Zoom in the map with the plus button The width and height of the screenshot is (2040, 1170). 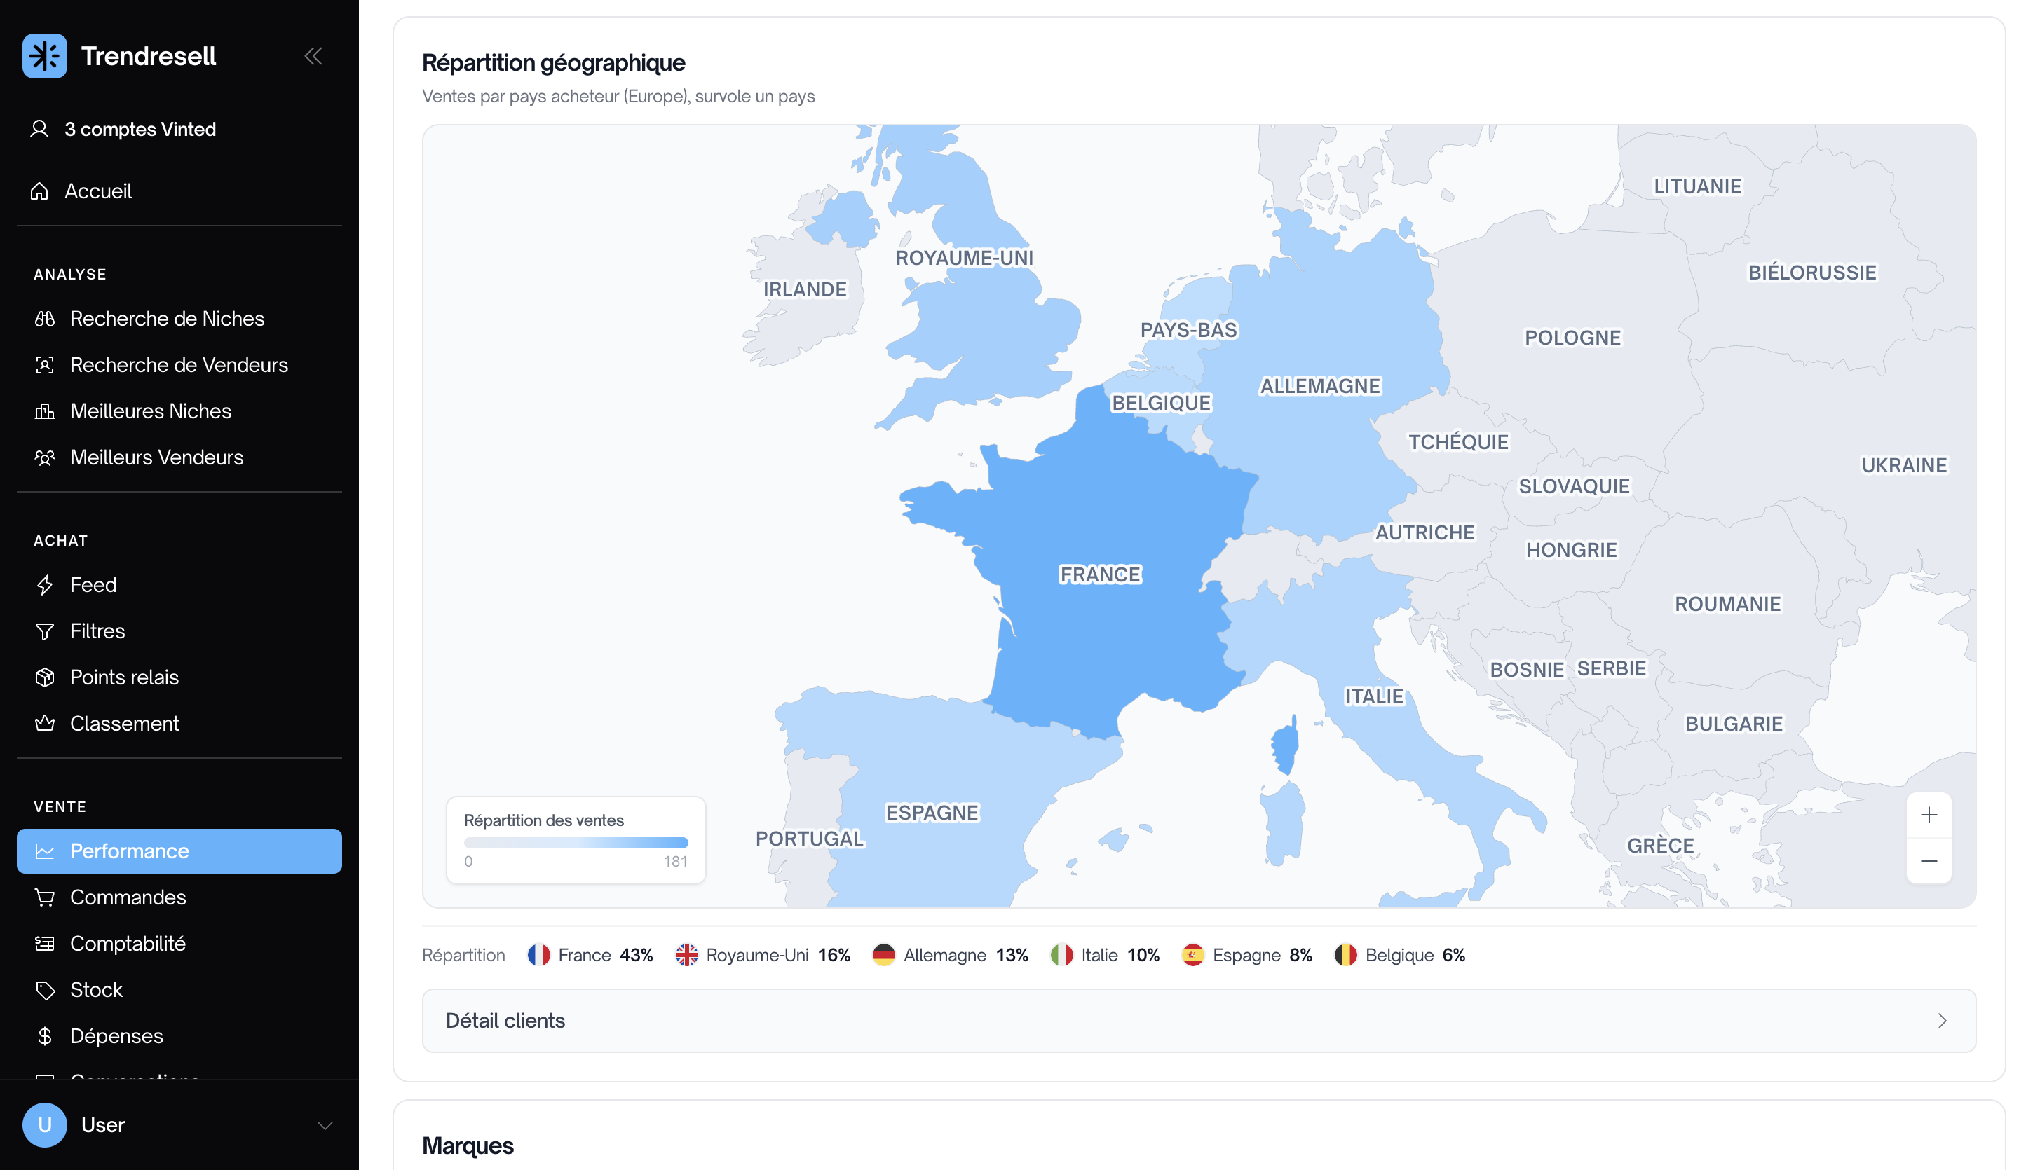(1929, 815)
